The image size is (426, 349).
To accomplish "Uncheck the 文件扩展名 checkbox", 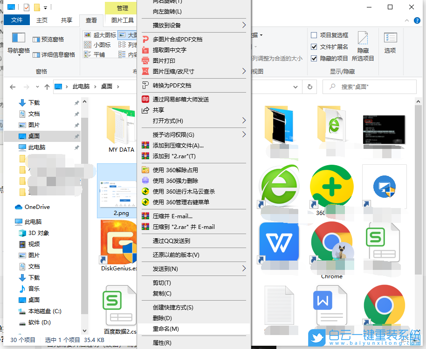I will pos(314,47).
